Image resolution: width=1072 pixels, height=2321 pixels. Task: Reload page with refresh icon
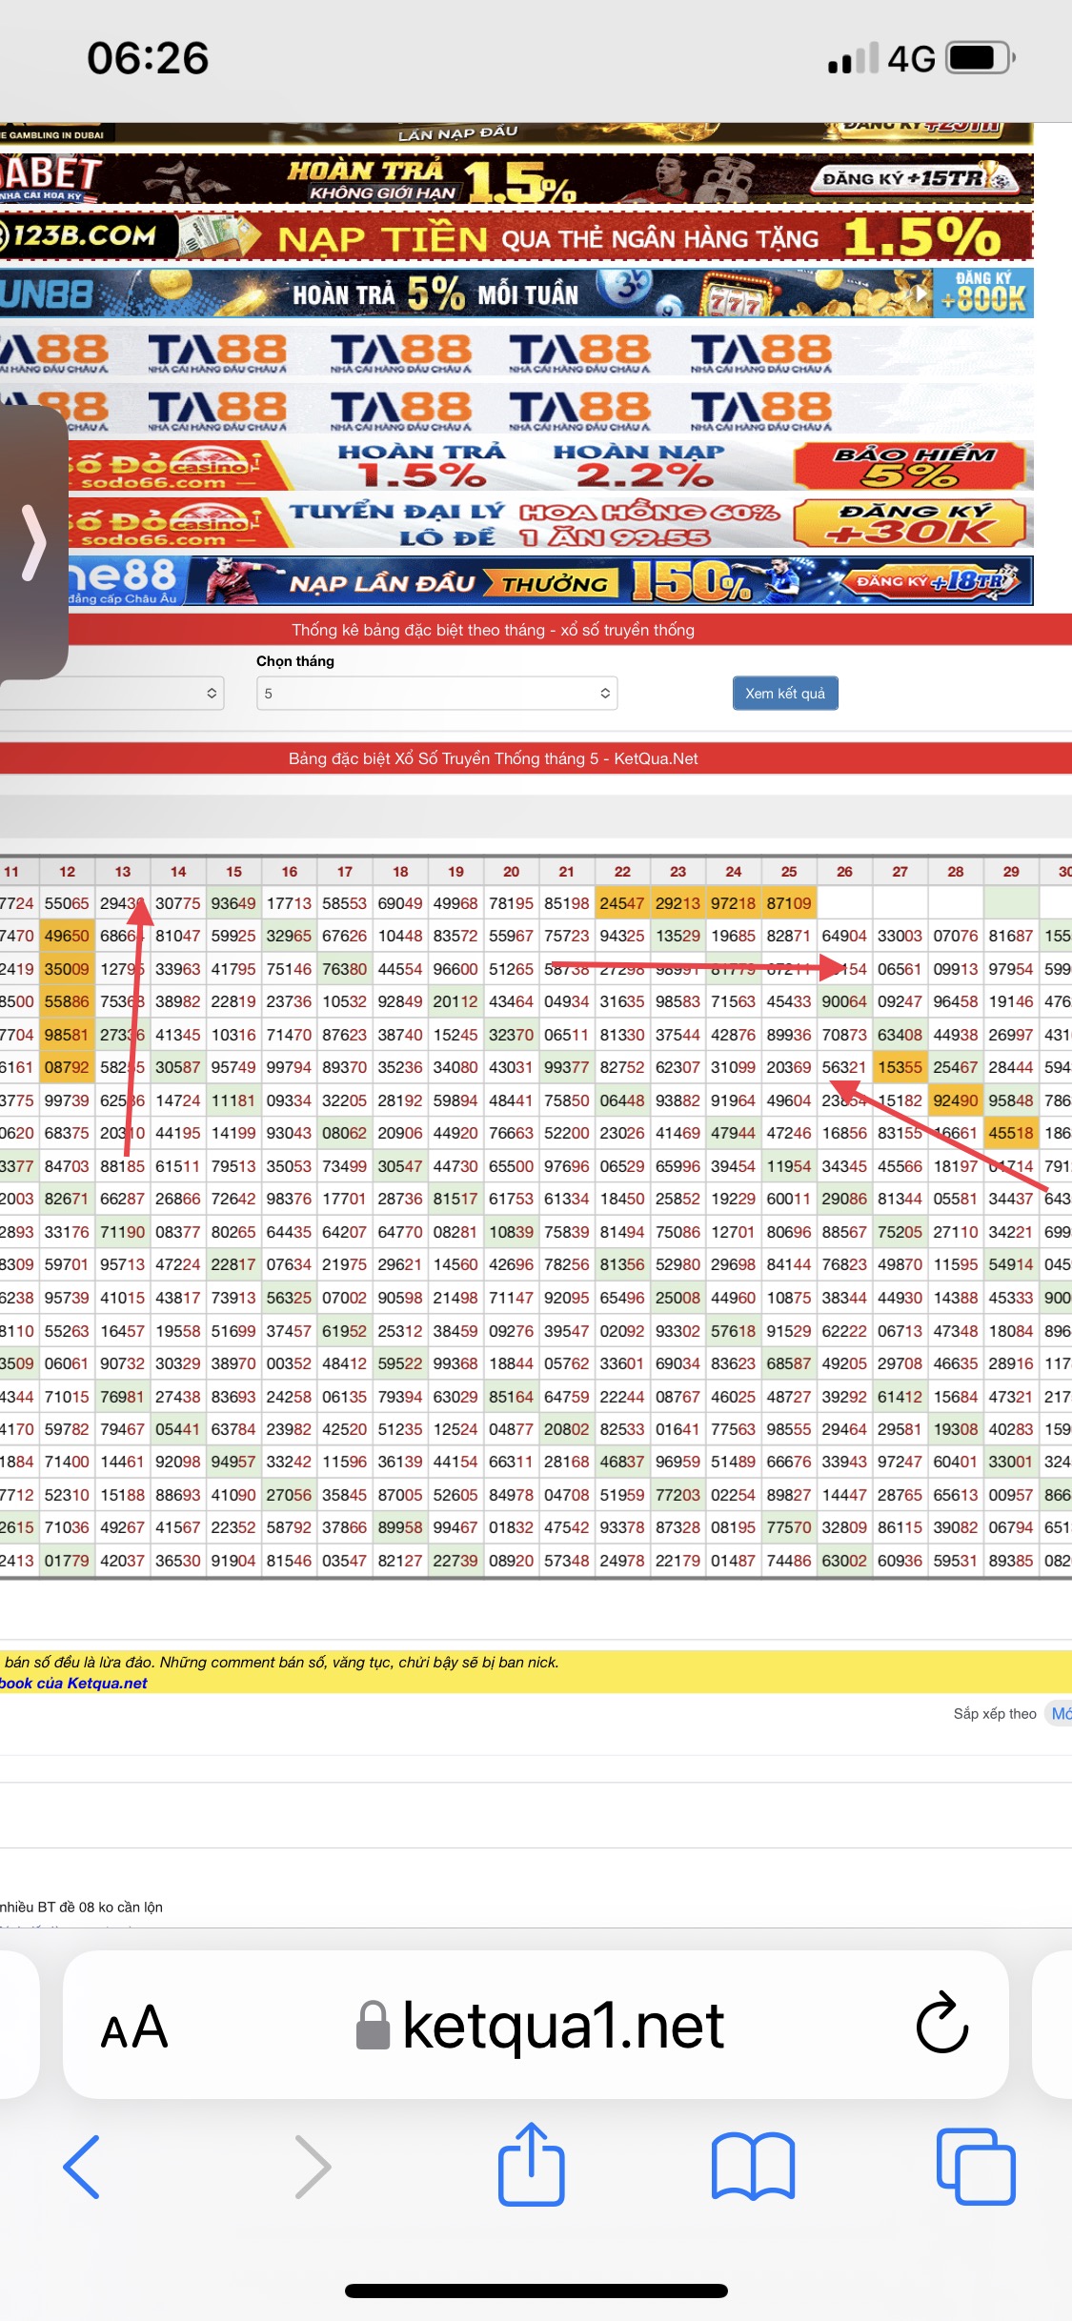pyautogui.click(x=942, y=2022)
